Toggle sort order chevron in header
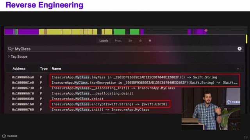 (x=238, y=69)
